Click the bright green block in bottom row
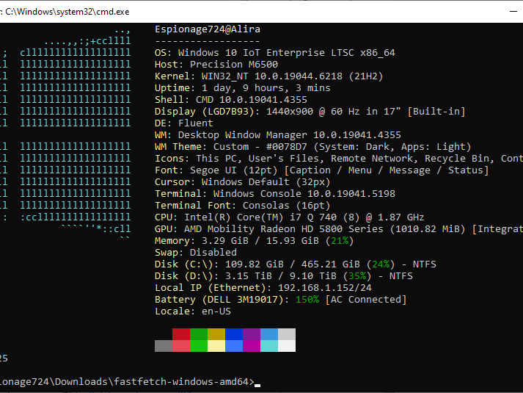Viewport: 523px width, 393px height. pyautogui.click(x=199, y=346)
